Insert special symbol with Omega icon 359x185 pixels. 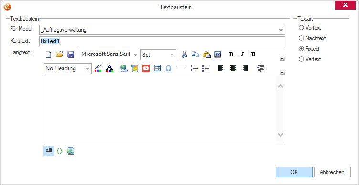click(169, 68)
